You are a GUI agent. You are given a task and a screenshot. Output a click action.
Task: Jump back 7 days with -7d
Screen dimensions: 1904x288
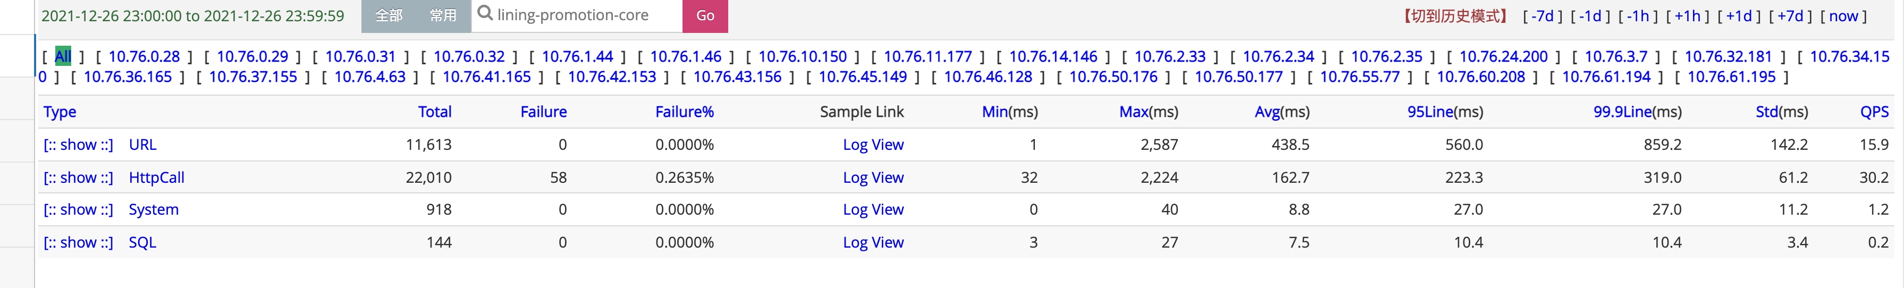tap(1542, 16)
